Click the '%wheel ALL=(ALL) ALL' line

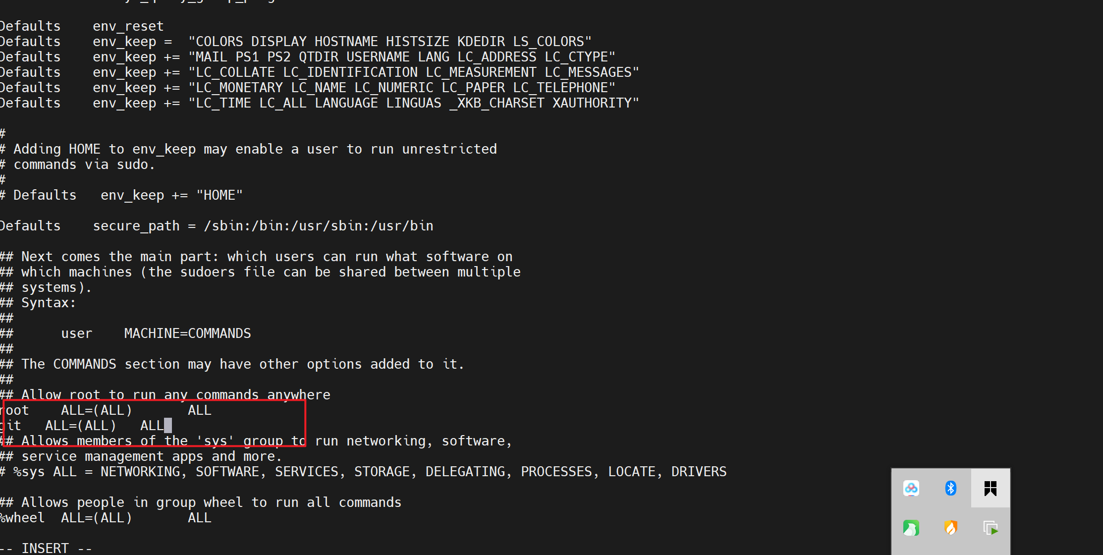[106, 518]
